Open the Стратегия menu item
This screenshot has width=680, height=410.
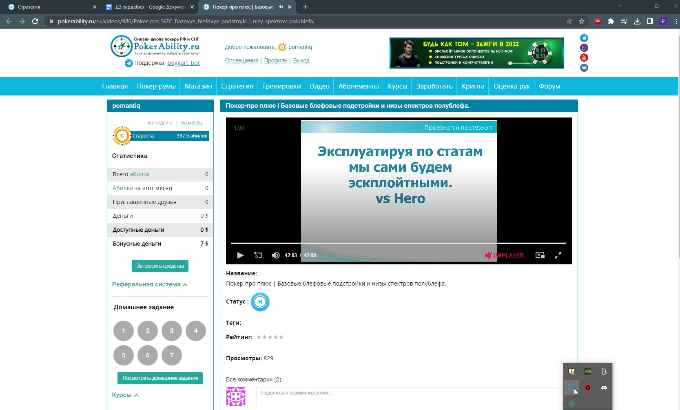(237, 86)
